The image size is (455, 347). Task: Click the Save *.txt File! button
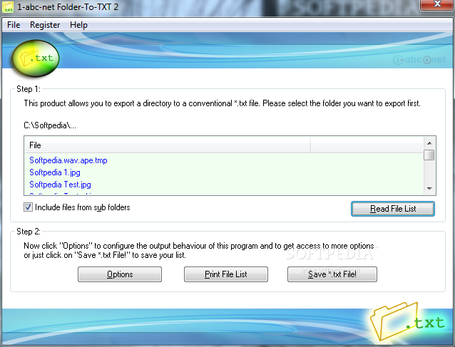pos(332,274)
